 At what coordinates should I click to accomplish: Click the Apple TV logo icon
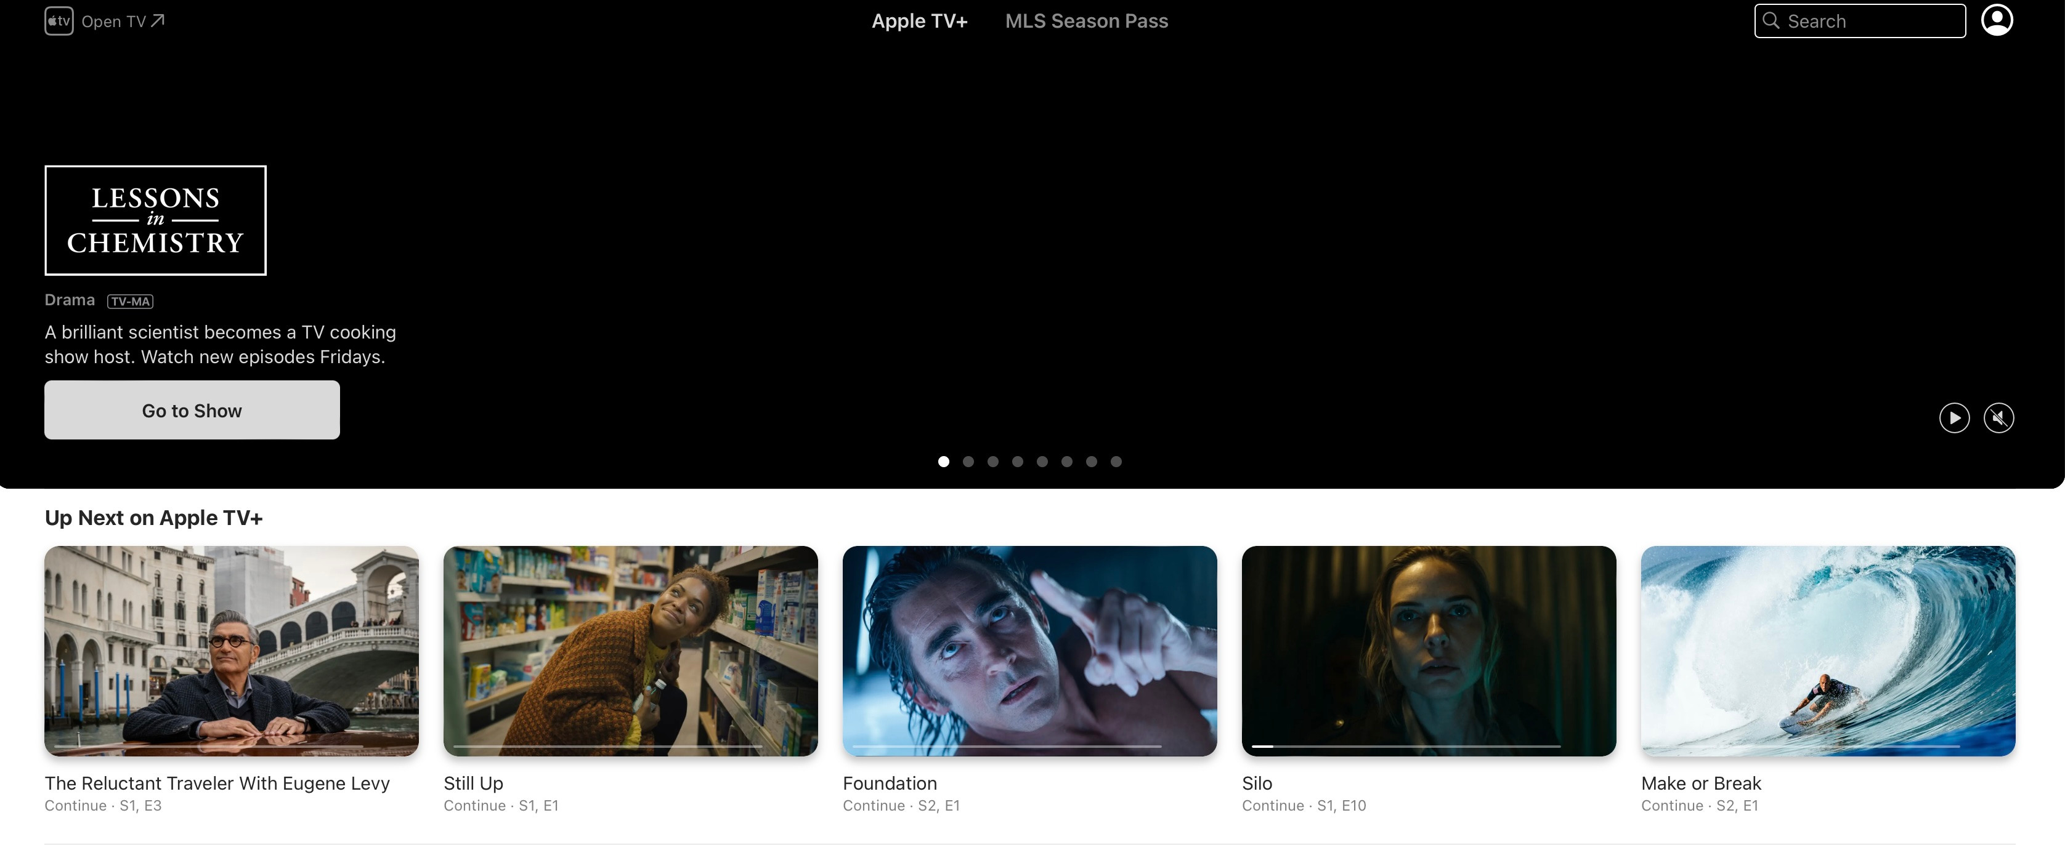59,21
